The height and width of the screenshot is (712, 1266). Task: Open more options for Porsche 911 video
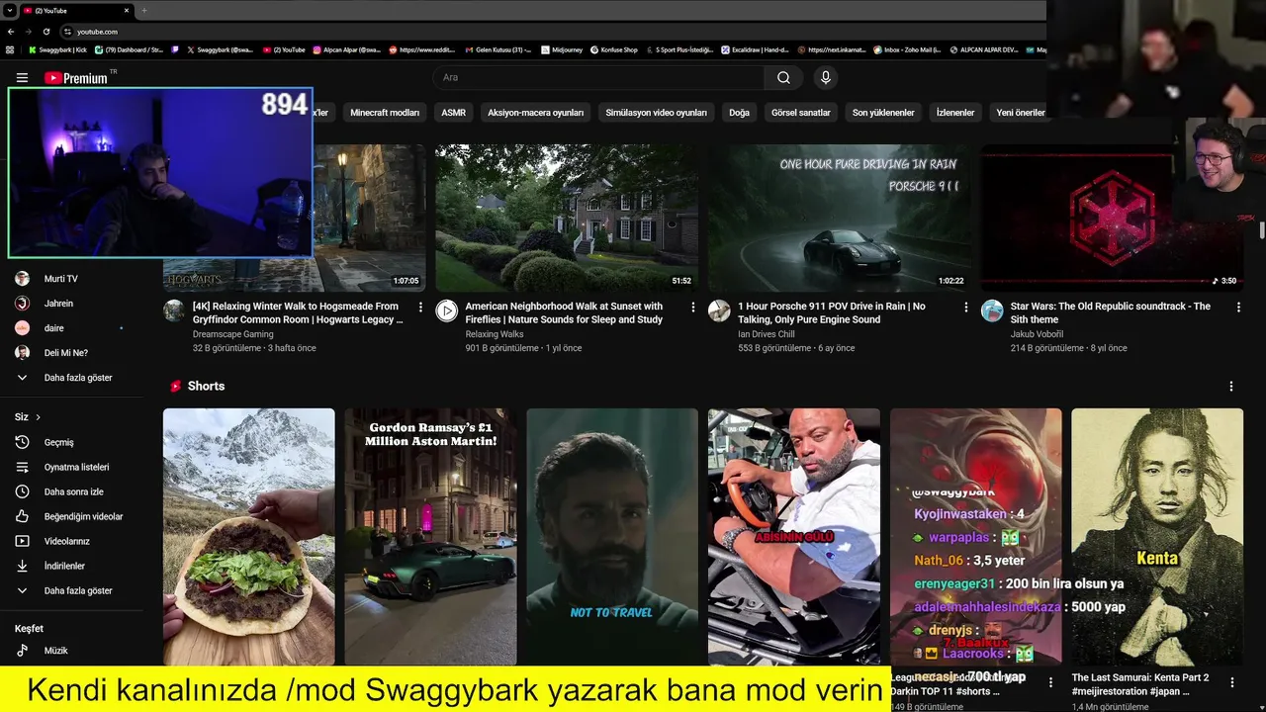pos(966,308)
